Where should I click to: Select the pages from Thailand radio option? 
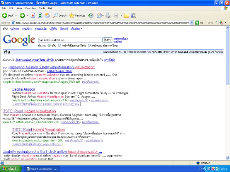(x=89, y=46)
